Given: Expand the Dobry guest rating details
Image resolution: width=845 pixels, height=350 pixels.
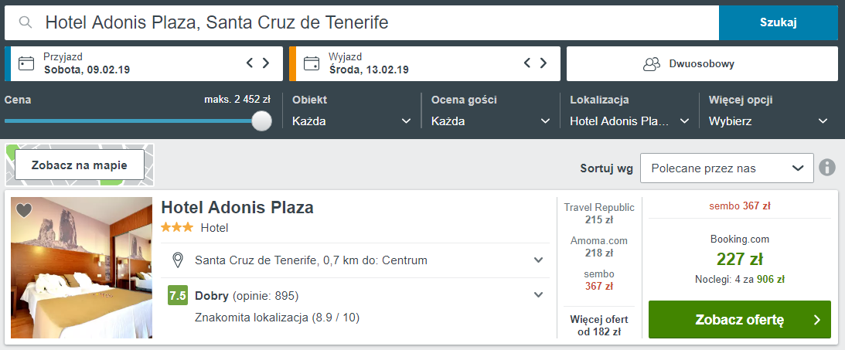Looking at the screenshot, I should (x=355, y=295).
